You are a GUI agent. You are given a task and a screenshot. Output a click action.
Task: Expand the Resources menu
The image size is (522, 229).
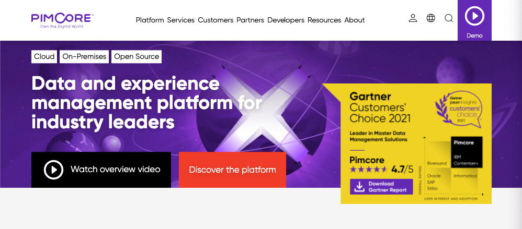324,20
